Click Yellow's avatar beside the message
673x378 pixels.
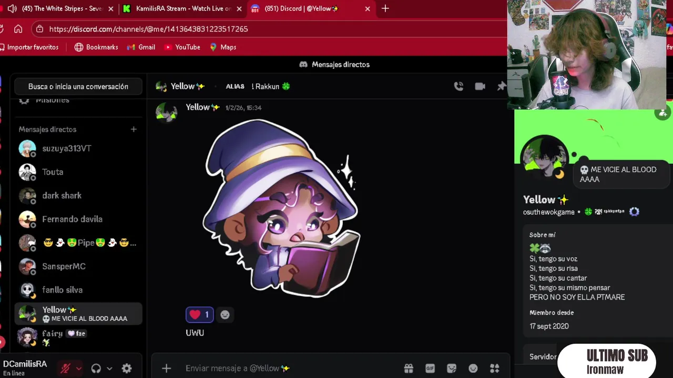tap(166, 112)
